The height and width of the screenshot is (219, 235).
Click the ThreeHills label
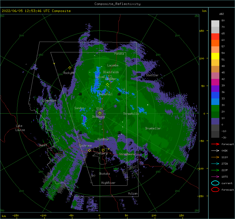point(131,114)
